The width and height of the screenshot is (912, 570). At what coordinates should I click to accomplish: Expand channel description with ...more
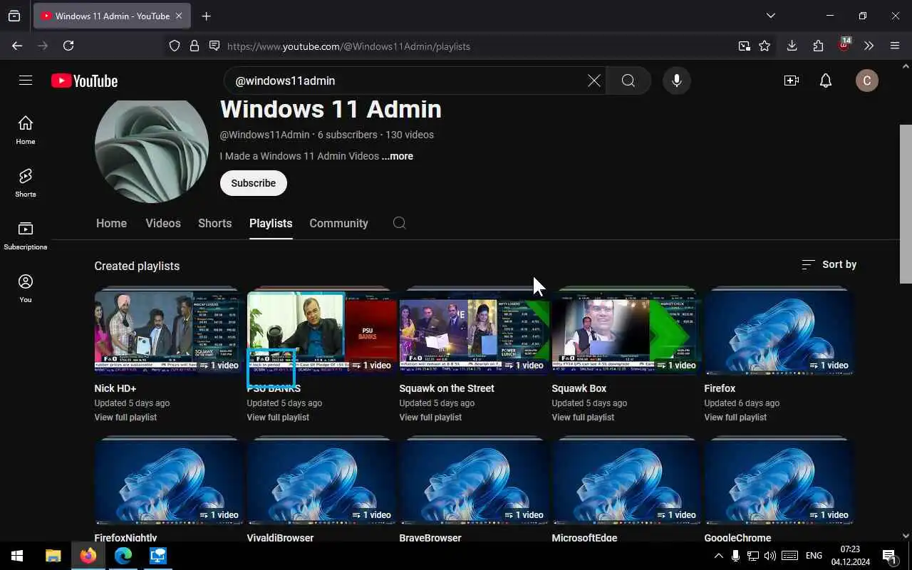(397, 156)
